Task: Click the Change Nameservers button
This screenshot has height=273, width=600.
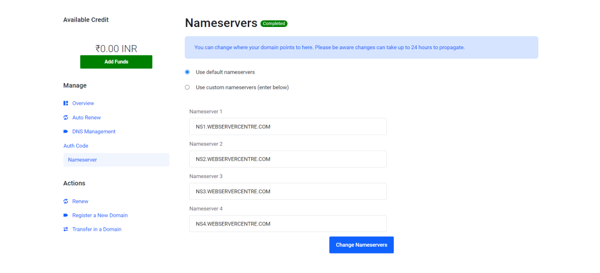Action: coord(361,245)
